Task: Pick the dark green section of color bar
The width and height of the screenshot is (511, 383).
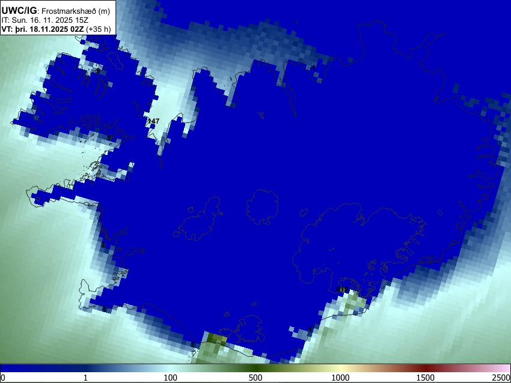Action: [x=255, y=368]
